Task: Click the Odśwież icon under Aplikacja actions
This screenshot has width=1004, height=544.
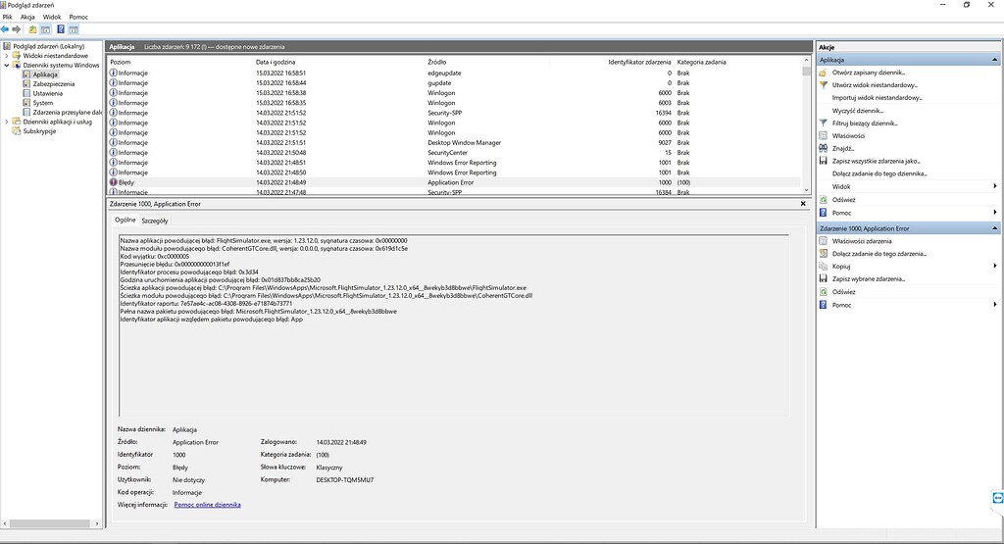Action: [x=824, y=200]
